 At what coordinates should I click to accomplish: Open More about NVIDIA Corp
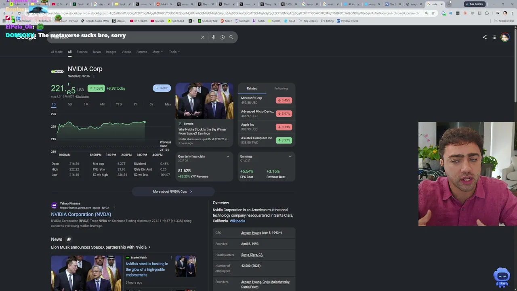click(x=173, y=192)
